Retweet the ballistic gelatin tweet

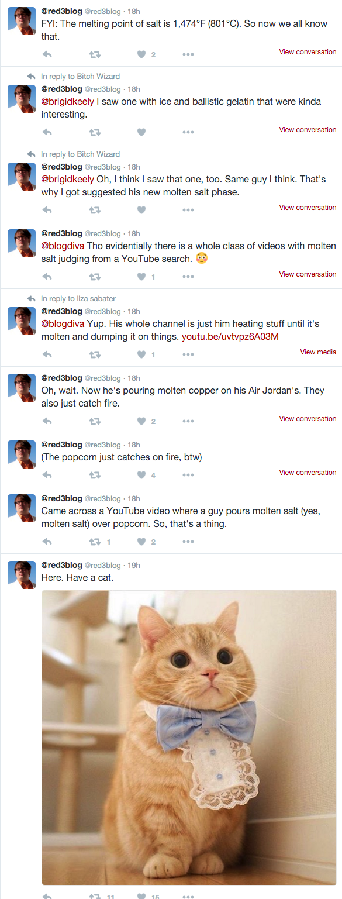[94, 132]
